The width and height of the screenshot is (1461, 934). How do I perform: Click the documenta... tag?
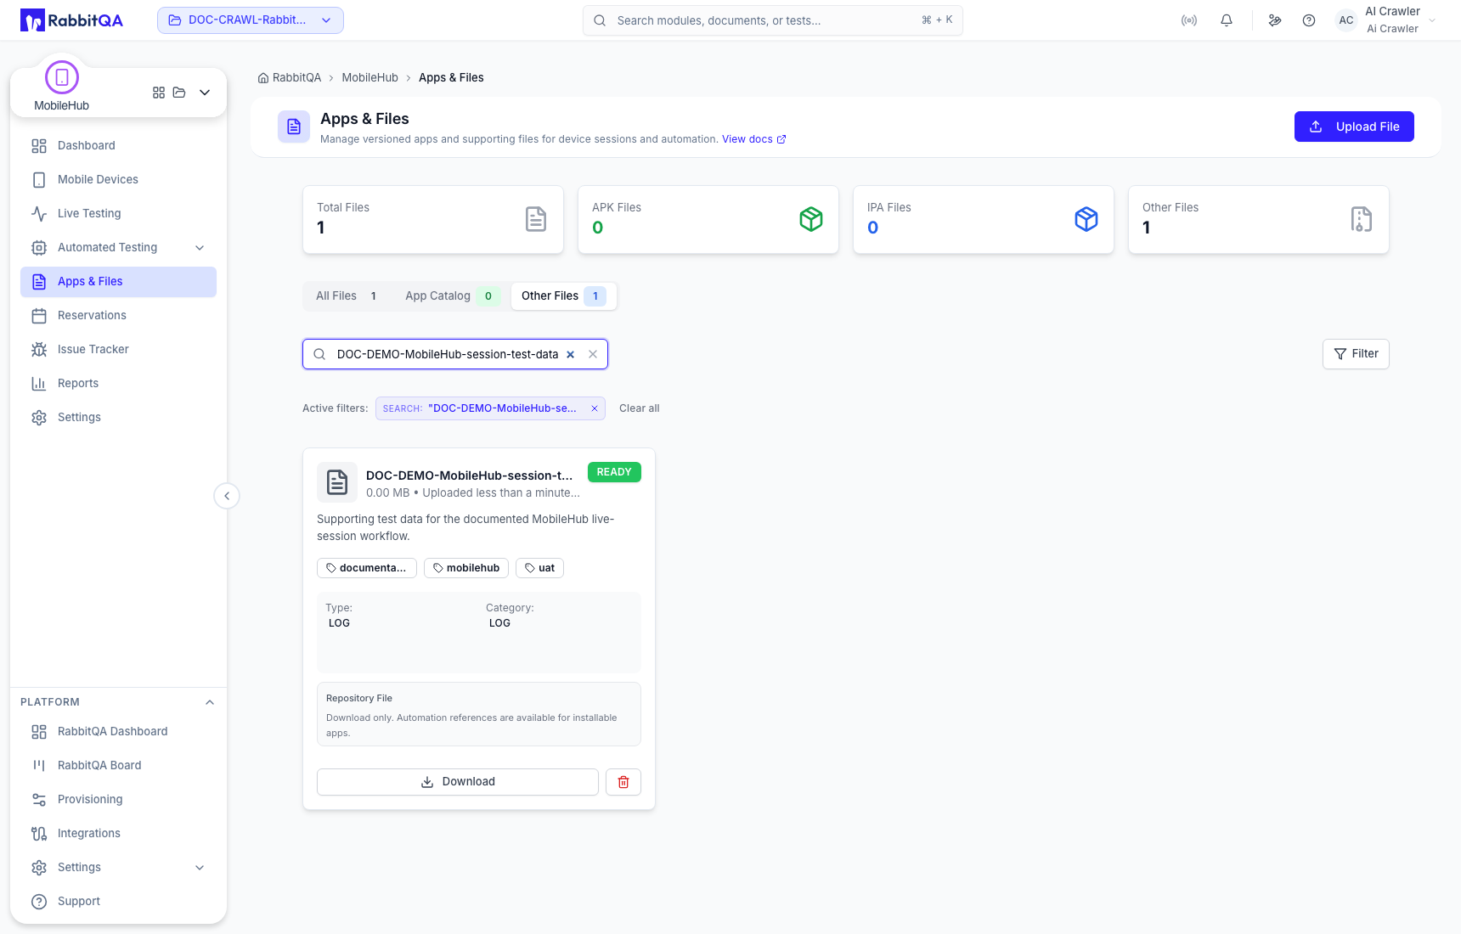click(367, 568)
